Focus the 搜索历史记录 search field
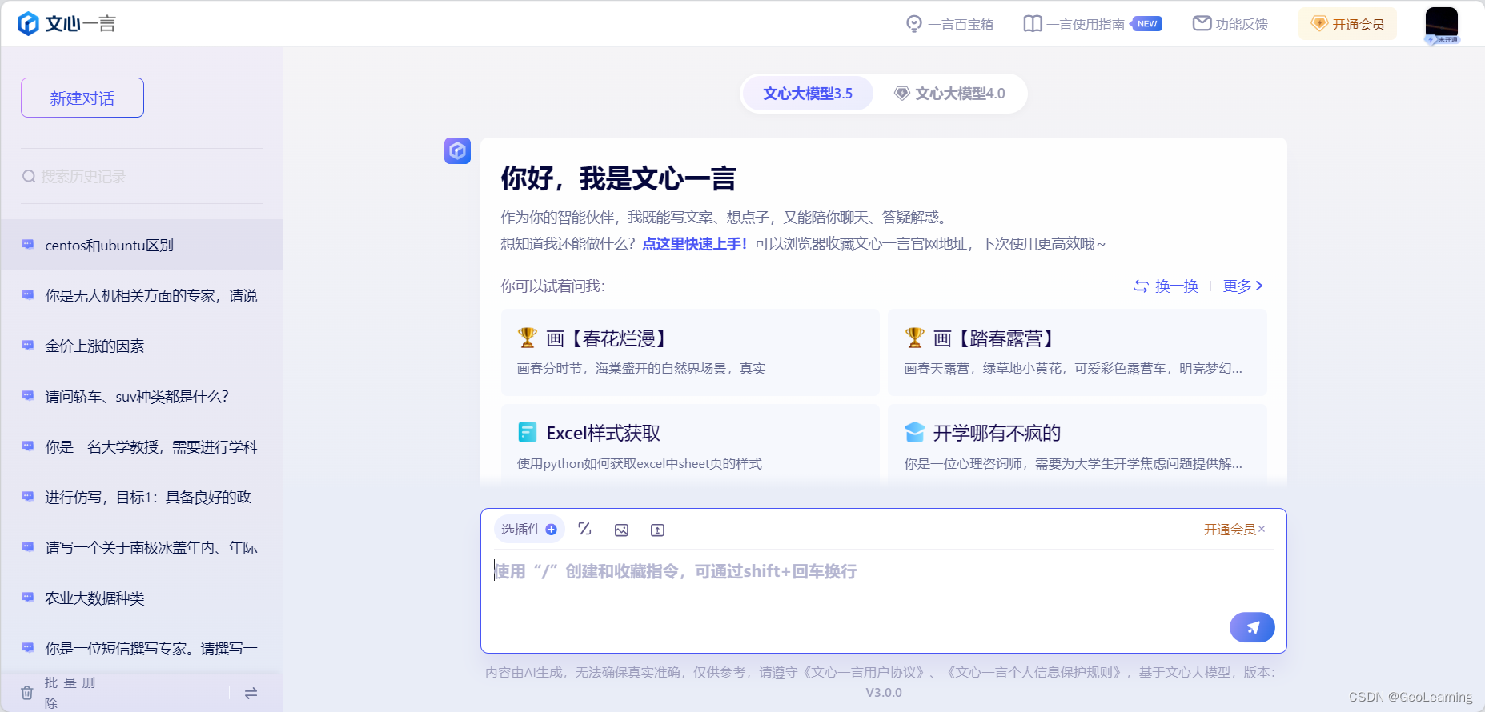The width and height of the screenshot is (1485, 712). click(142, 176)
